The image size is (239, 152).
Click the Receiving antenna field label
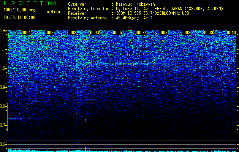pos(87,18)
